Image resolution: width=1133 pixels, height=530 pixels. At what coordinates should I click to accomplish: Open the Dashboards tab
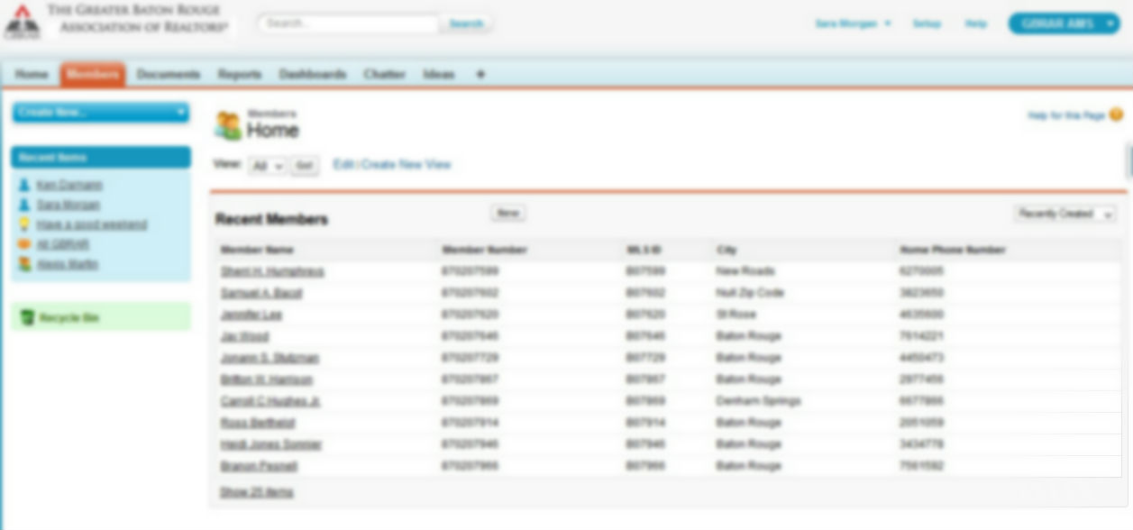coord(312,75)
